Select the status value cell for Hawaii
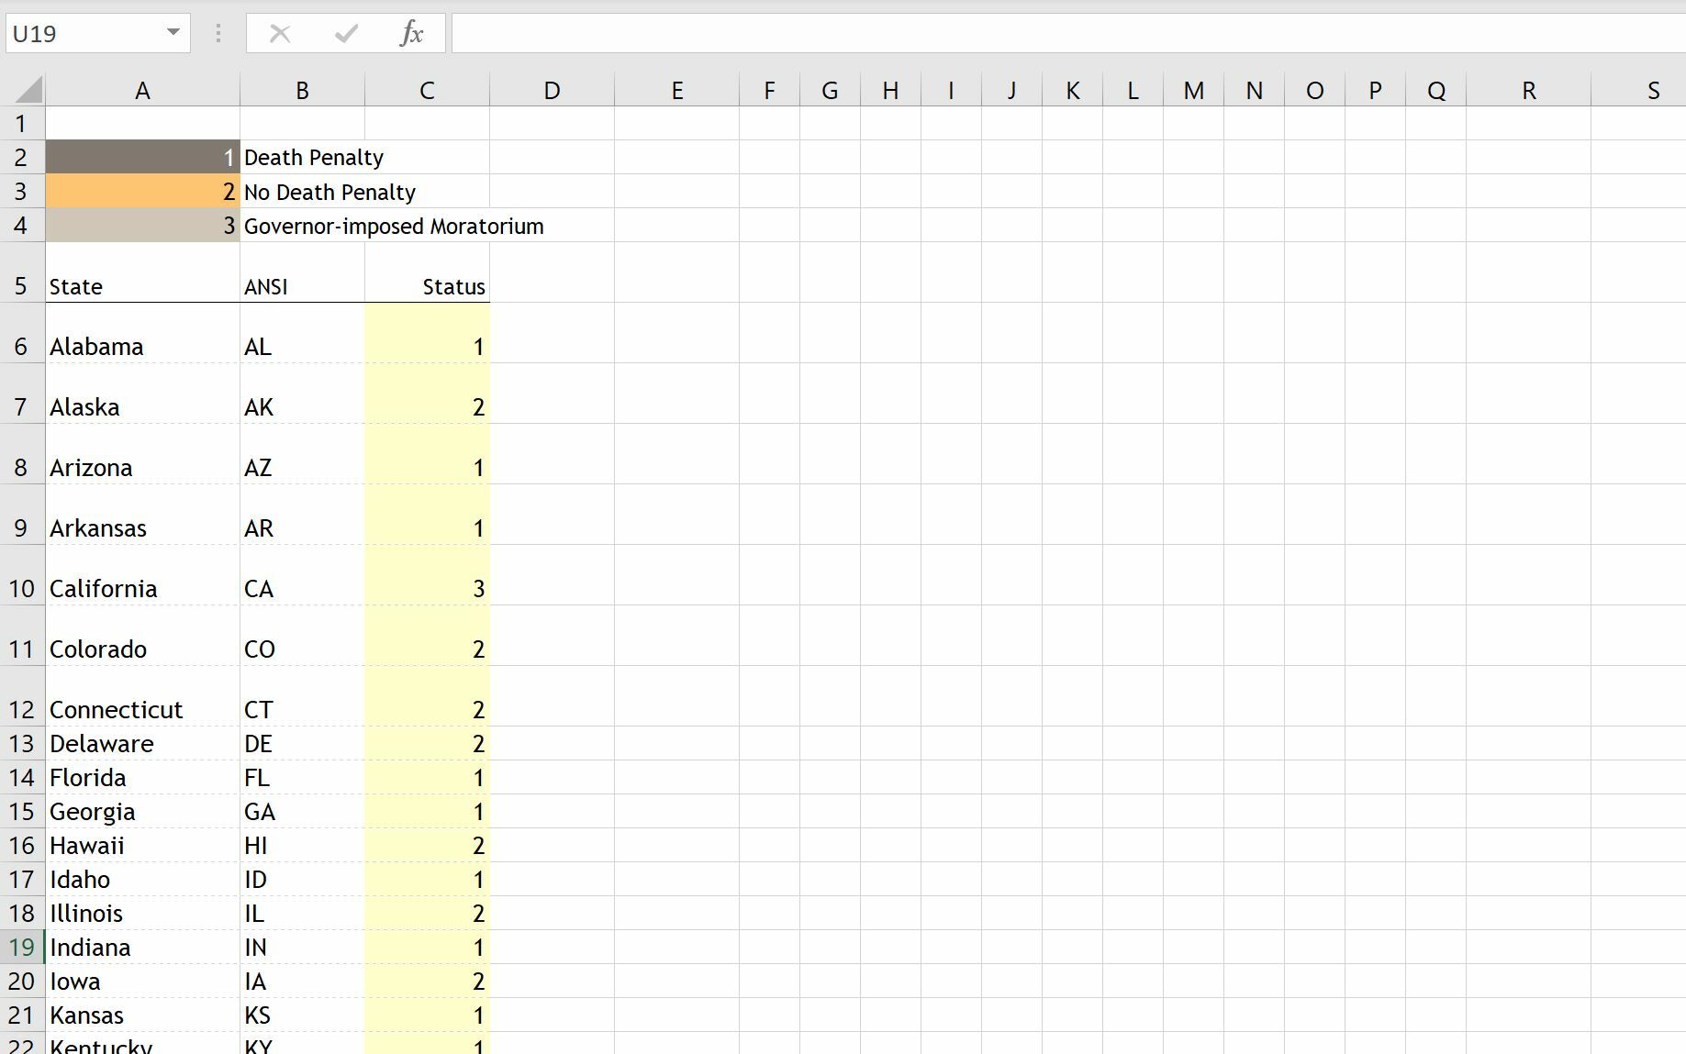This screenshot has height=1054, width=1686. coord(427,846)
